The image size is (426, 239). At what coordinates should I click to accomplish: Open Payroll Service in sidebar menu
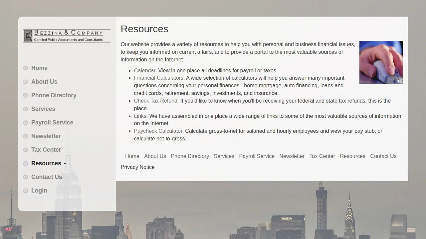coord(52,122)
